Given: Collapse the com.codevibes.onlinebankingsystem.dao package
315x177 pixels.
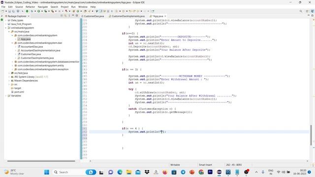Looking at the screenshot, I should 12,43.
